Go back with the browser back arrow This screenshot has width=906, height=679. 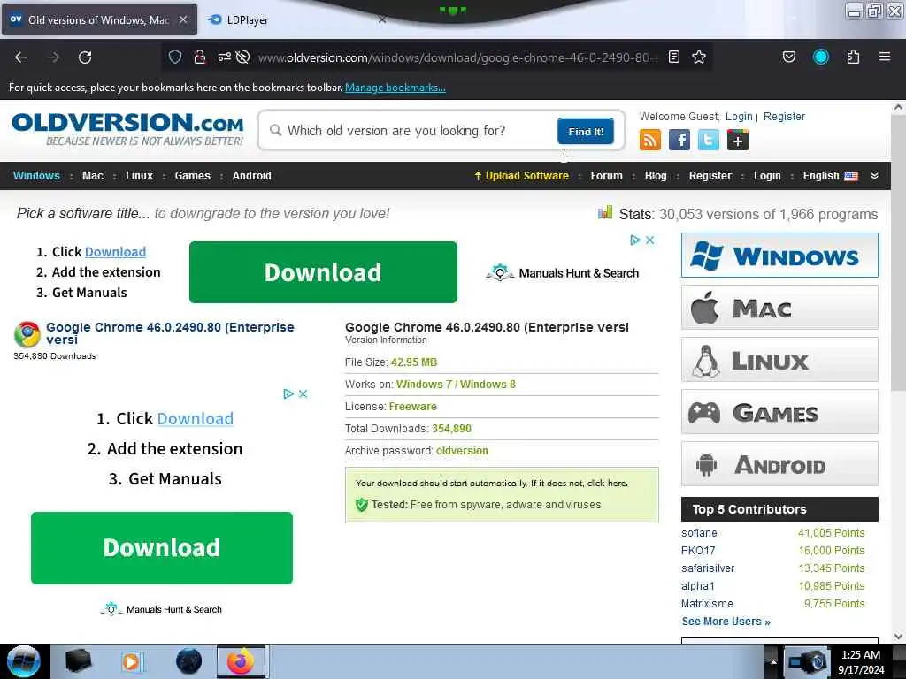[x=21, y=57]
